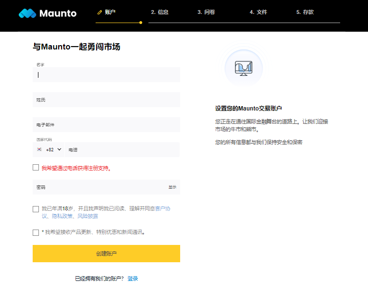Click the 创建账户 button
Viewport: 368px width, 292px height.
[x=106, y=254]
